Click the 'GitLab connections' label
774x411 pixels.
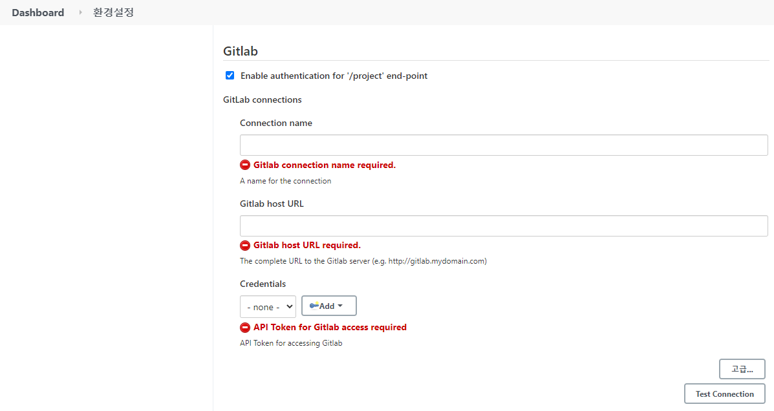(262, 100)
